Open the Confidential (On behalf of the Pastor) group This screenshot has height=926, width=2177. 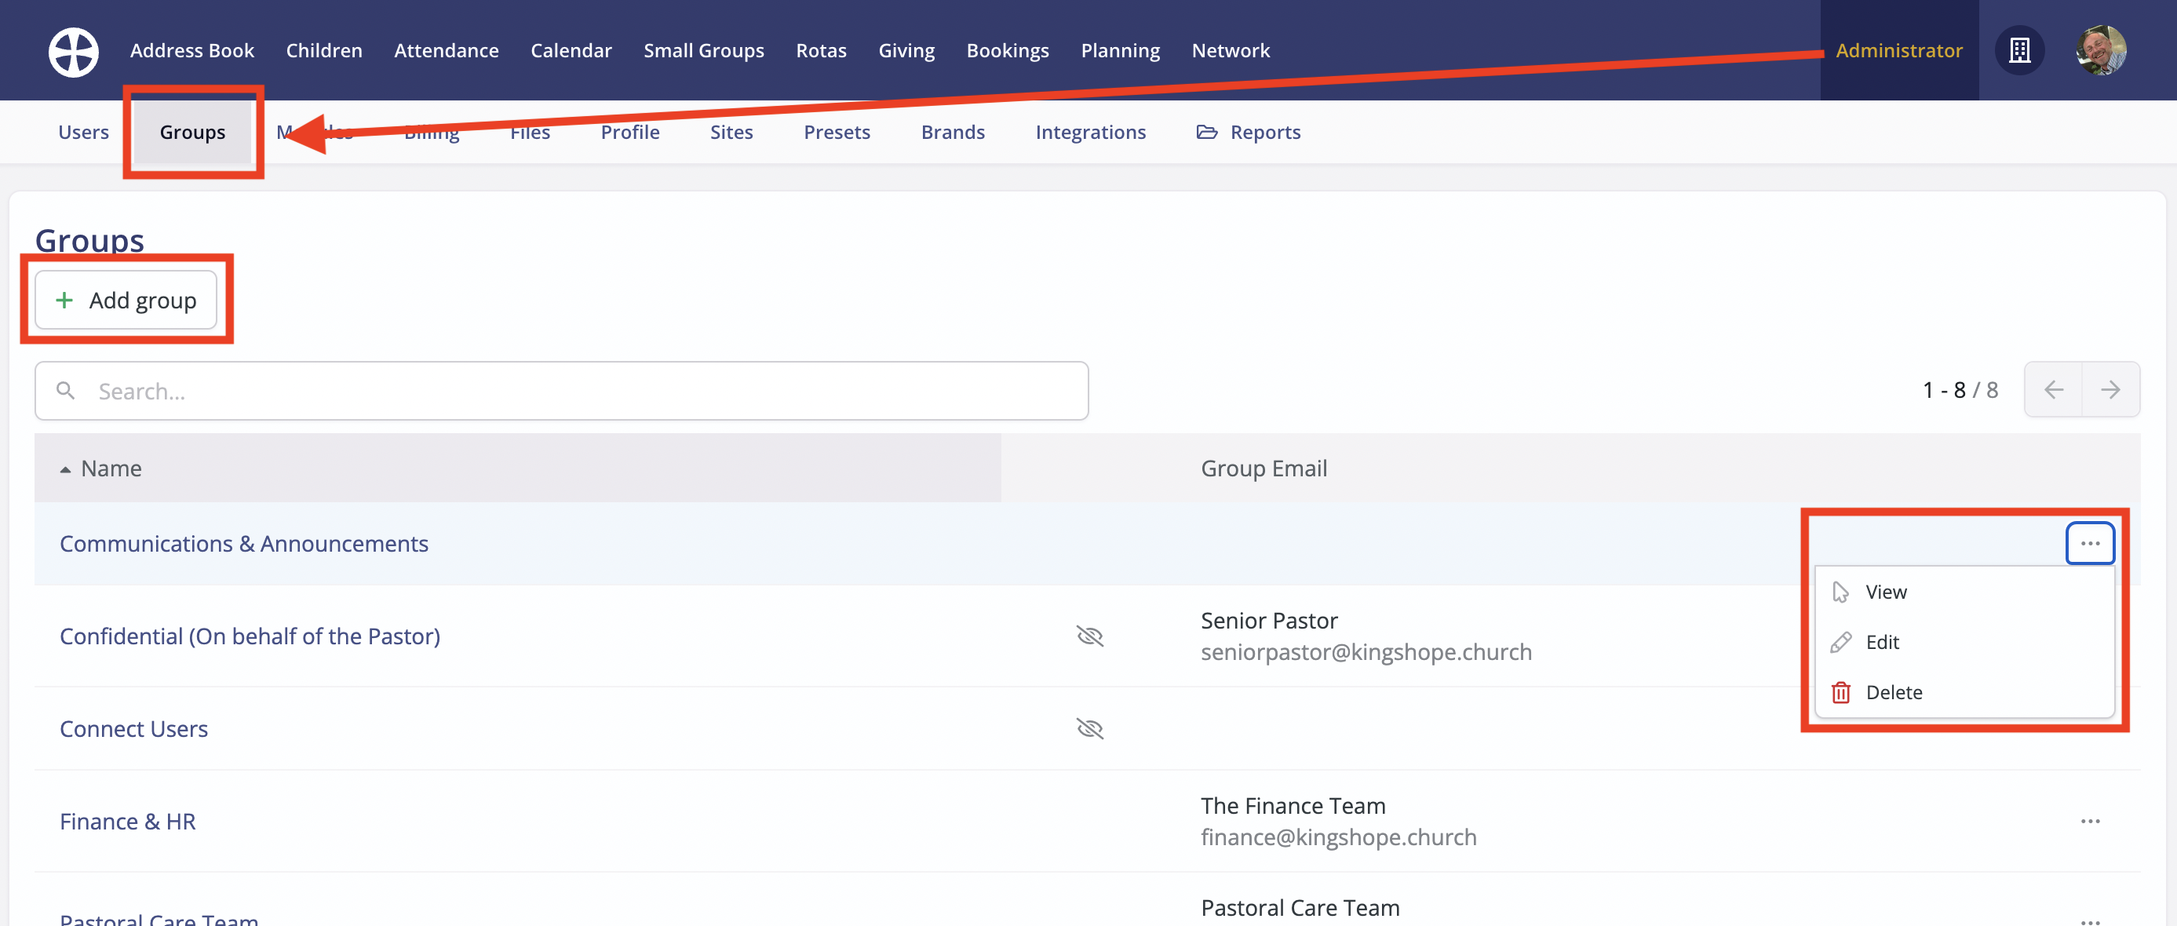point(250,636)
